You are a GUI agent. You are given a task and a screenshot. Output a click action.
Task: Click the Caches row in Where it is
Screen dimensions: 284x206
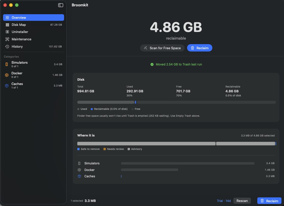(176, 176)
